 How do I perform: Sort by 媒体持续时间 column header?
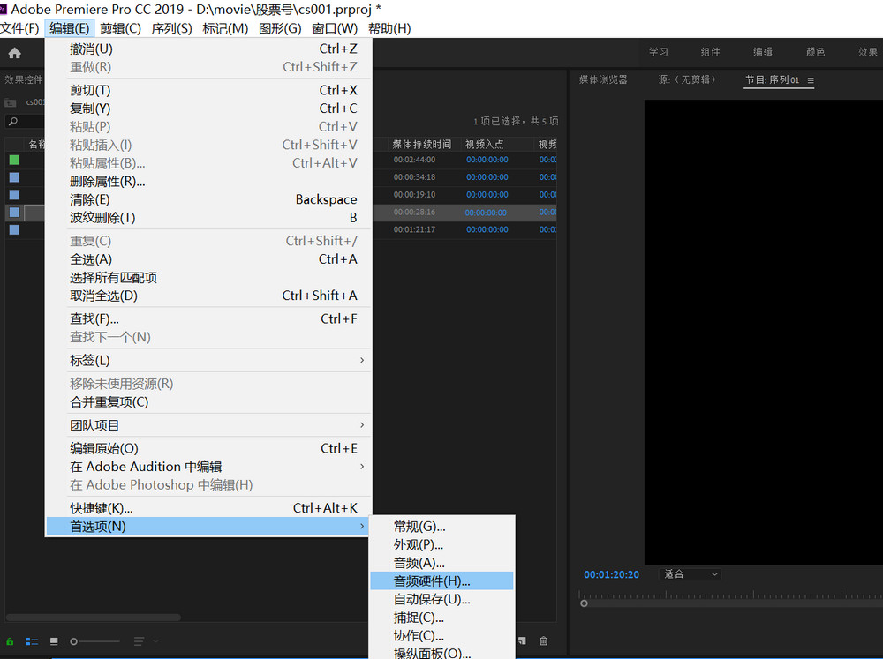click(x=422, y=145)
